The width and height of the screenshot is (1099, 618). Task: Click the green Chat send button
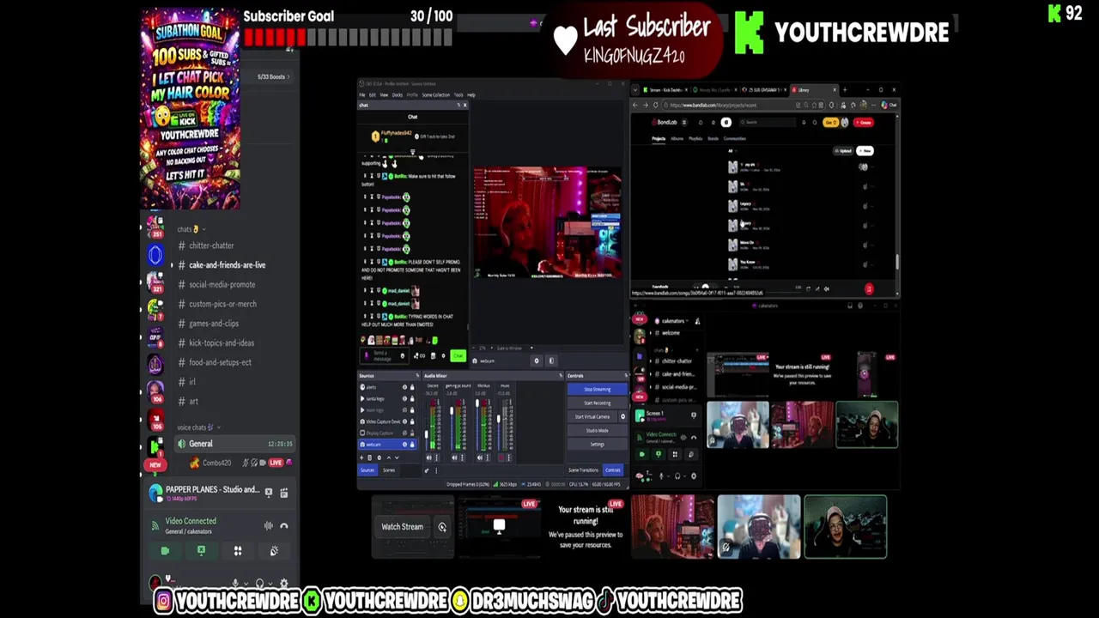pyautogui.click(x=458, y=355)
